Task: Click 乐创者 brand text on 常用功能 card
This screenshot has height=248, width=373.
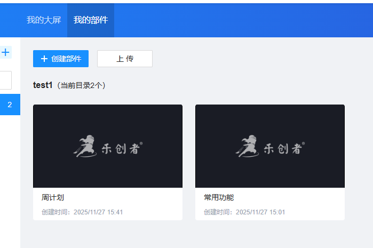Action: pyautogui.click(x=284, y=149)
